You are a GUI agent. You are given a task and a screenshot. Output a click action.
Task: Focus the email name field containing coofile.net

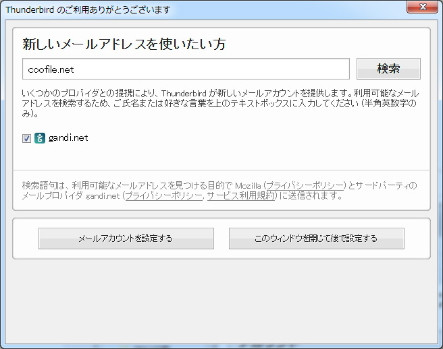(x=186, y=69)
